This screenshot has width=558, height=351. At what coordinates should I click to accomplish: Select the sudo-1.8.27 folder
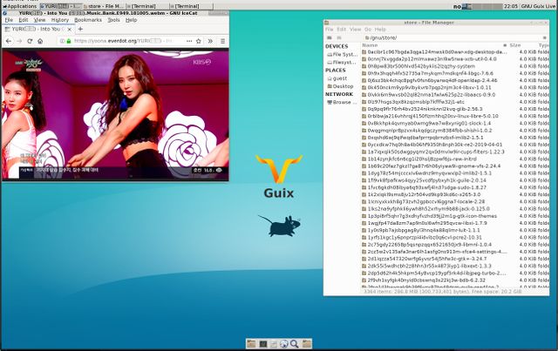point(455,187)
